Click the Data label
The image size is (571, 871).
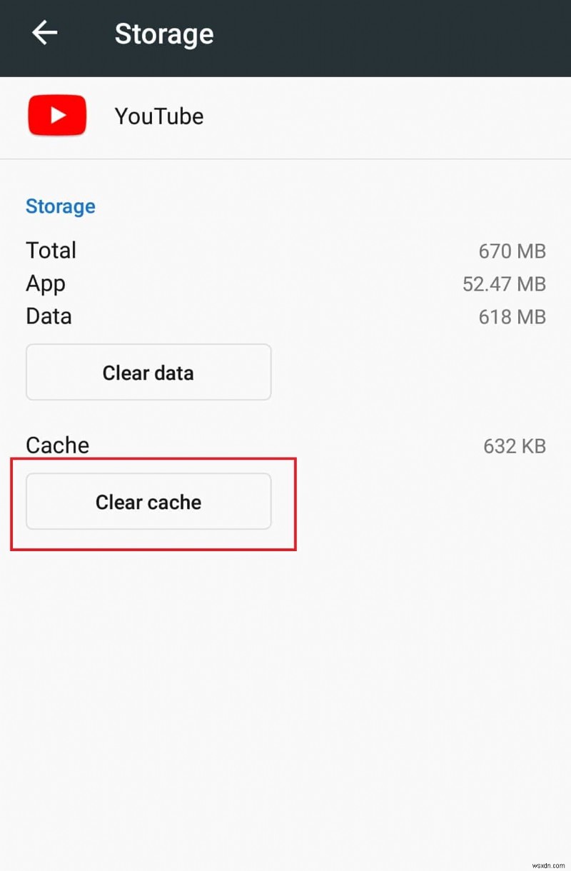(49, 316)
